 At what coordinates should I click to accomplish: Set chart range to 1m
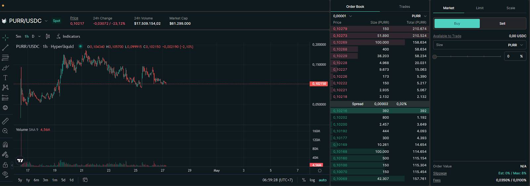[55, 180]
